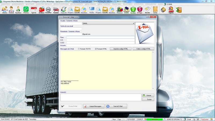This screenshot has height=121, width=215.
Task: Click Importar codigo HTML button
Action: pyautogui.click(x=120, y=49)
